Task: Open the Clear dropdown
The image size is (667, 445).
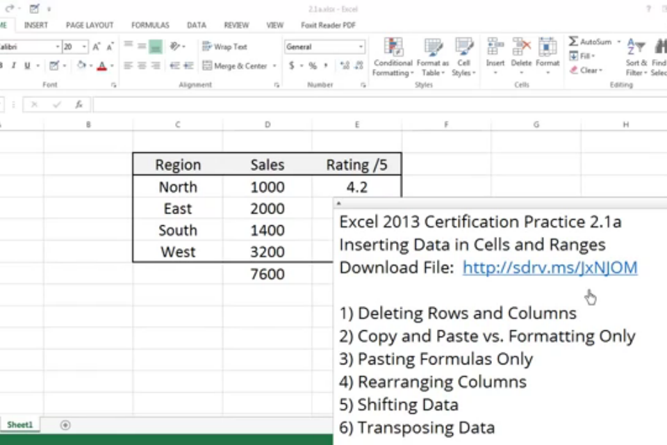Action: [586, 70]
